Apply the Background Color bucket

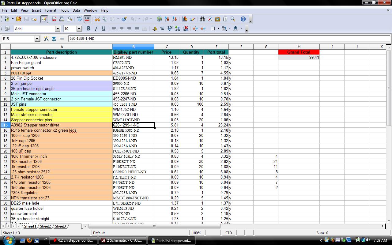[x=224, y=28]
